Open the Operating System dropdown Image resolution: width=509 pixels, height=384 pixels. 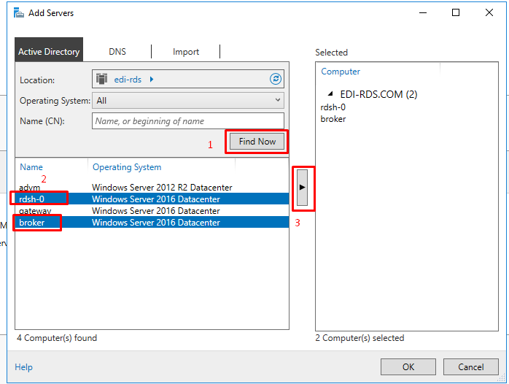click(x=188, y=101)
